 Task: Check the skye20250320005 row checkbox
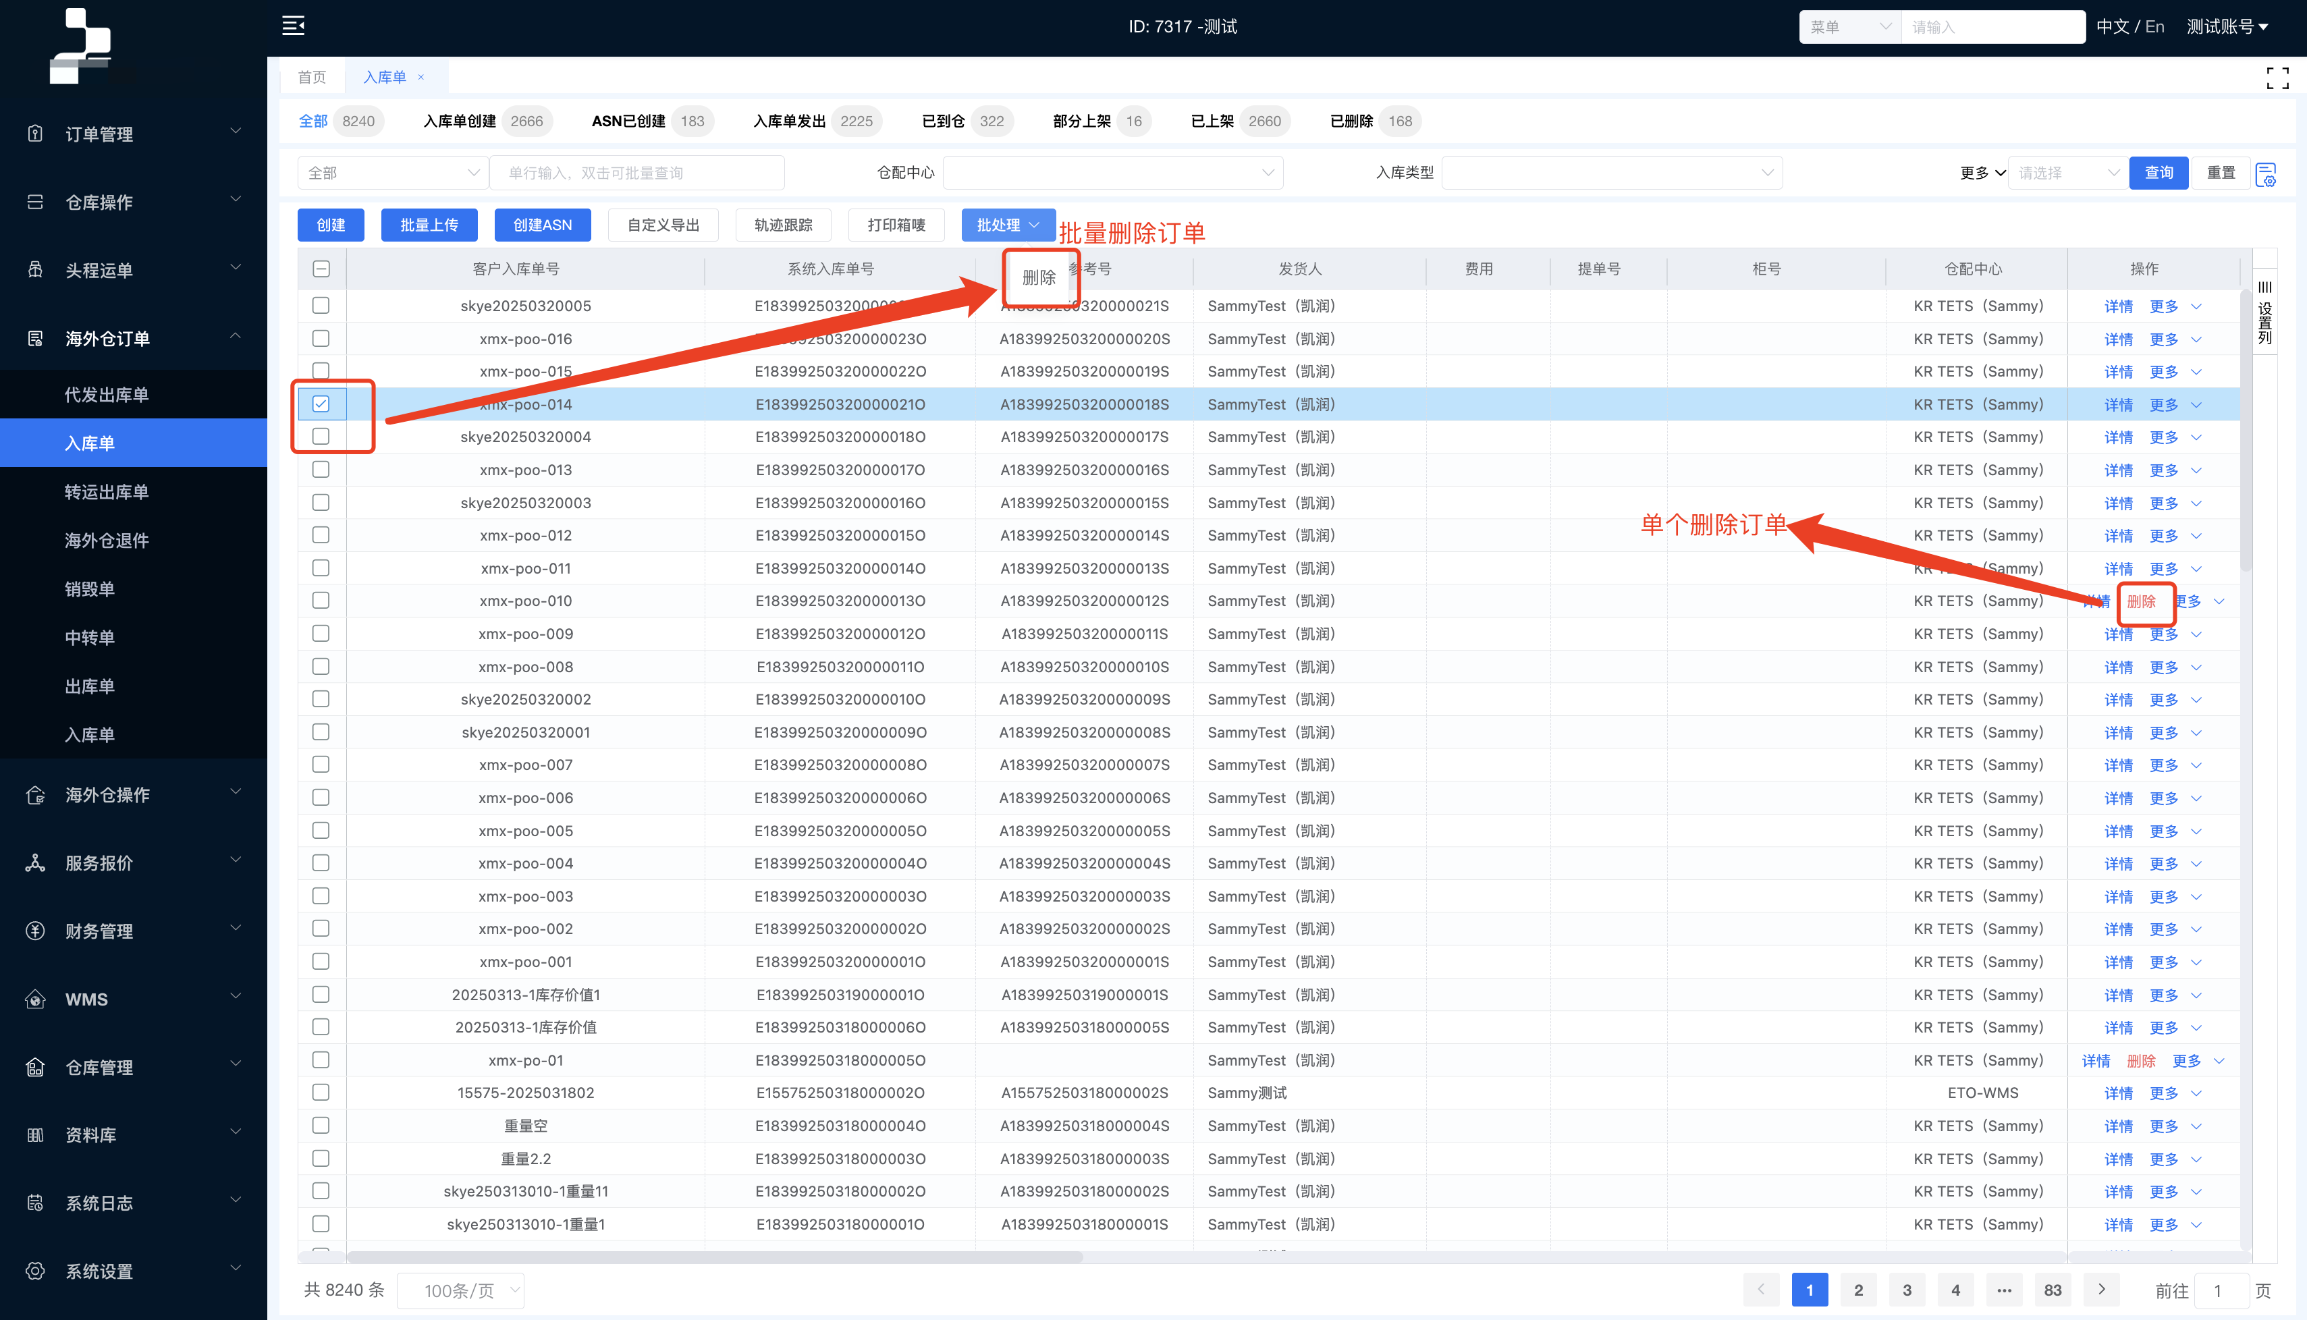(321, 306)
